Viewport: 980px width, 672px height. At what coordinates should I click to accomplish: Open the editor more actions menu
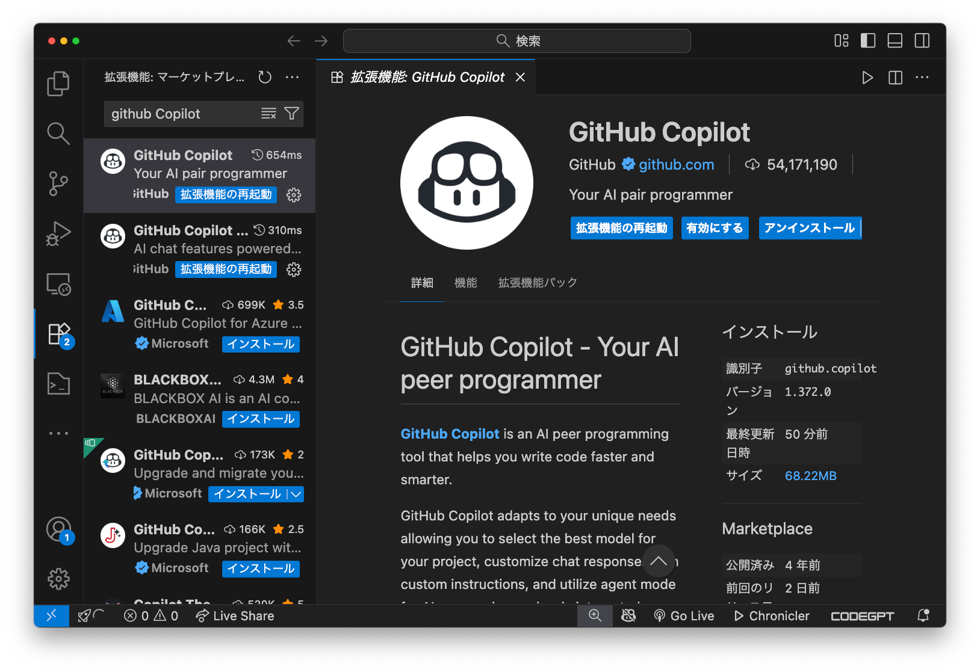coord(922,78)
